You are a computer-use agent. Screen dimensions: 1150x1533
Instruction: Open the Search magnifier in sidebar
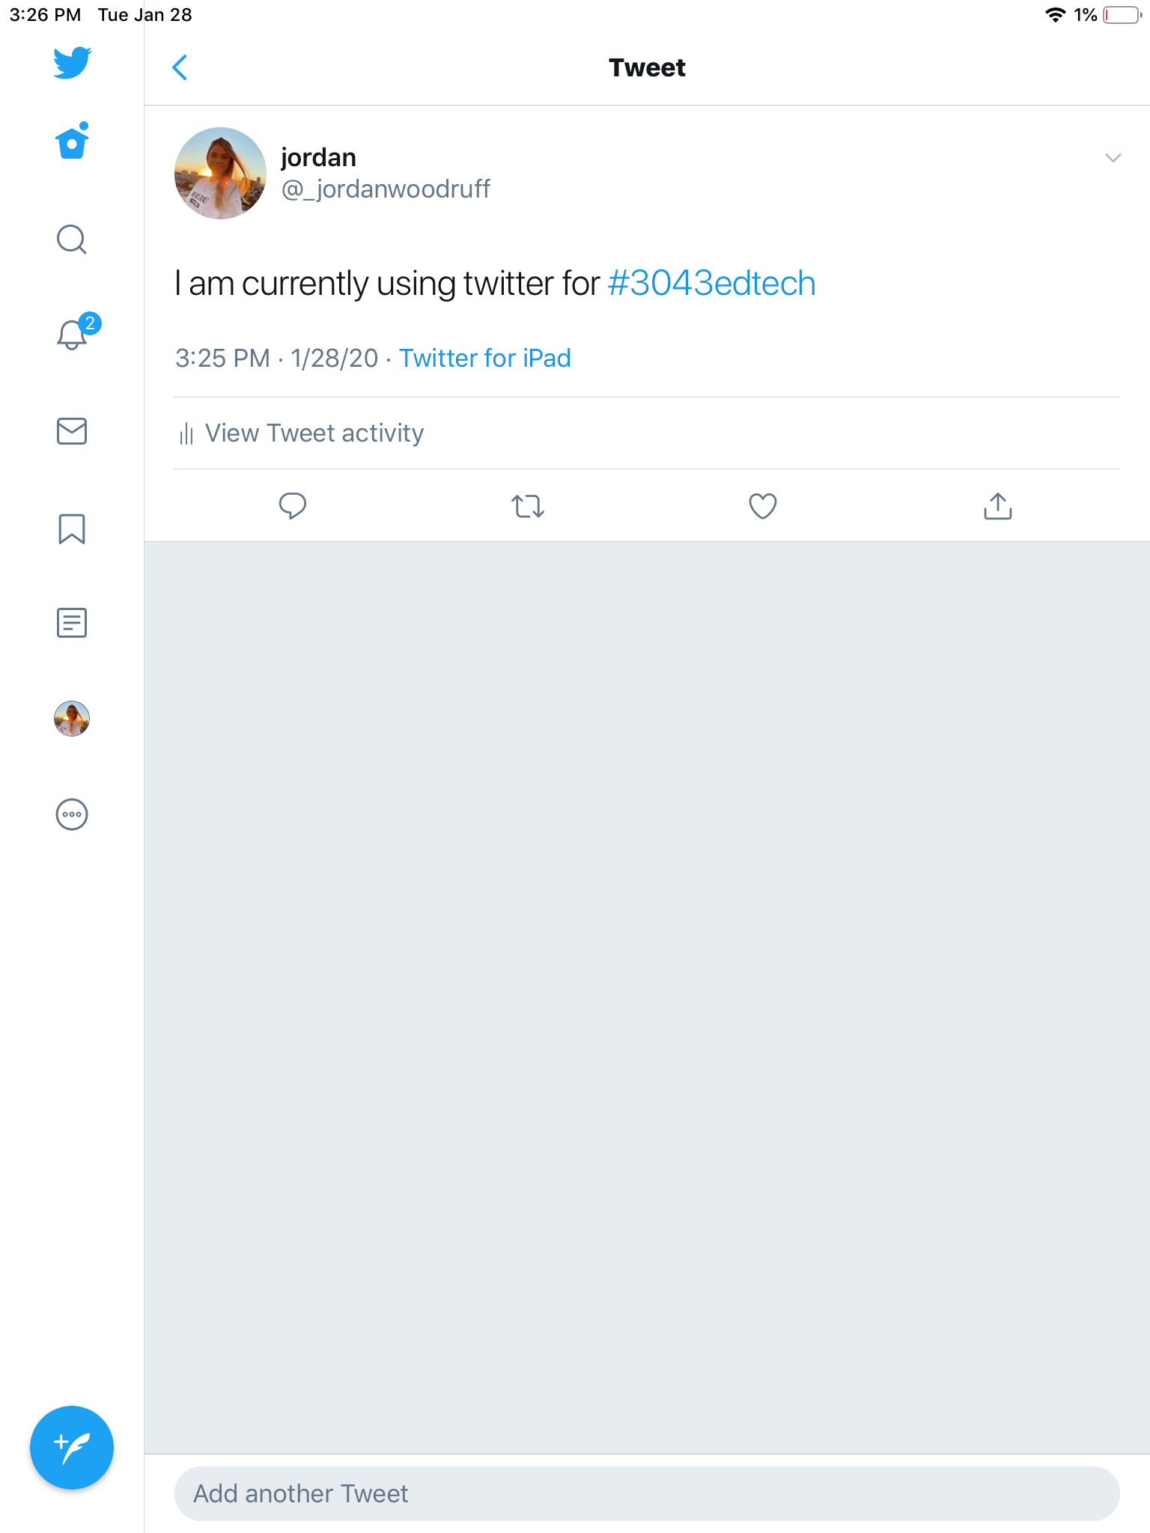pos(72,240)
